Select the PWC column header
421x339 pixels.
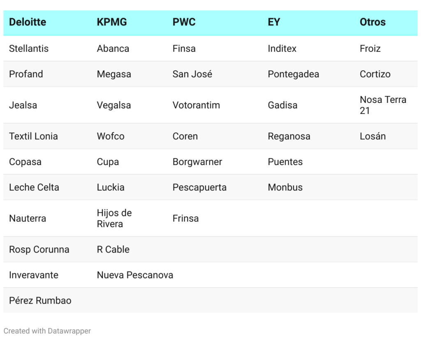point(184,22)
